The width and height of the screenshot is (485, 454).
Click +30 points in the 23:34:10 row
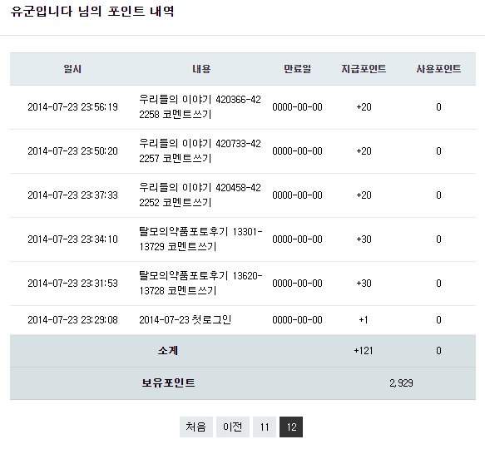pyautogui.click(x=364, y=239)
